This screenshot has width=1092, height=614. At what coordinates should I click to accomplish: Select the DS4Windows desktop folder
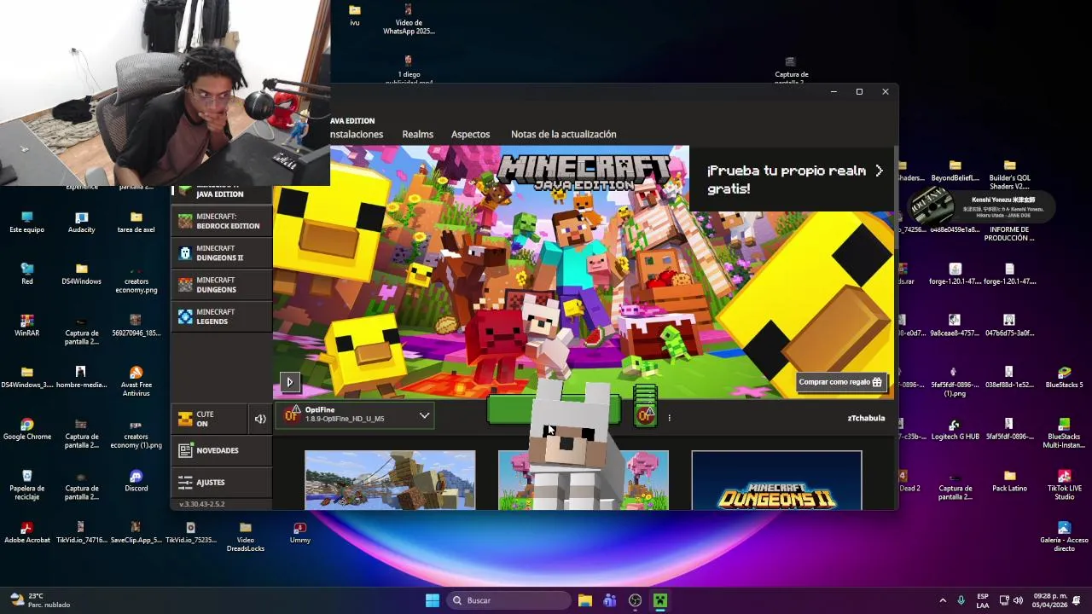point(82,274)
